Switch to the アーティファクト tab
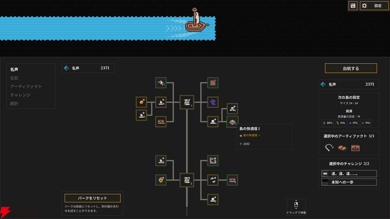This screenshot has width=390, height=219. pos(26,86)
